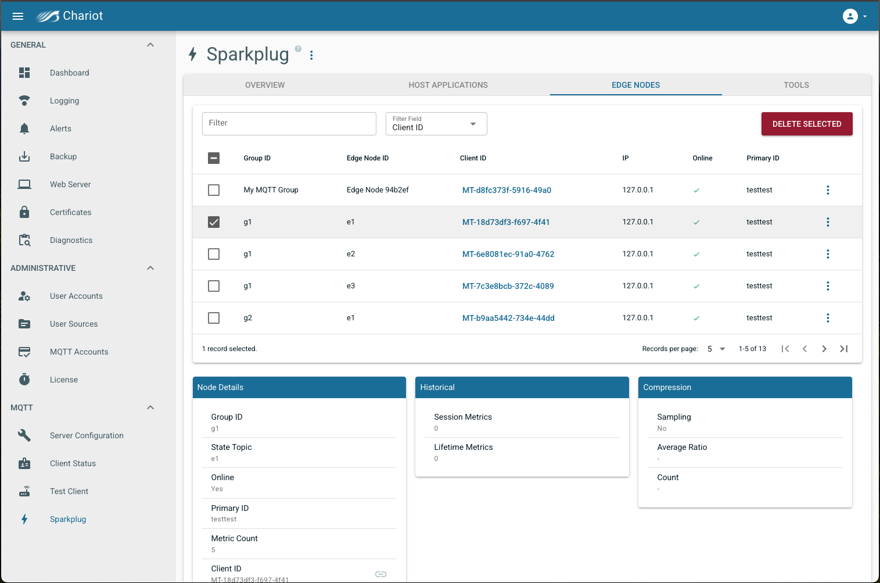Open client link MT-7c3e8bcb-372c-4089
Image resolution: width=880 pixels, height=583 pixels.
[x=508, y=286]
